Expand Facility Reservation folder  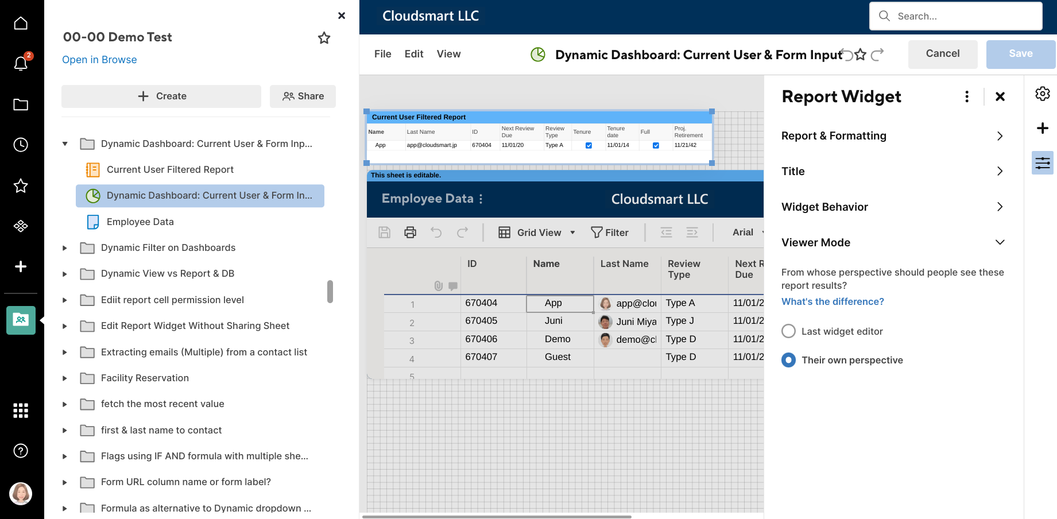coord(65,378)
